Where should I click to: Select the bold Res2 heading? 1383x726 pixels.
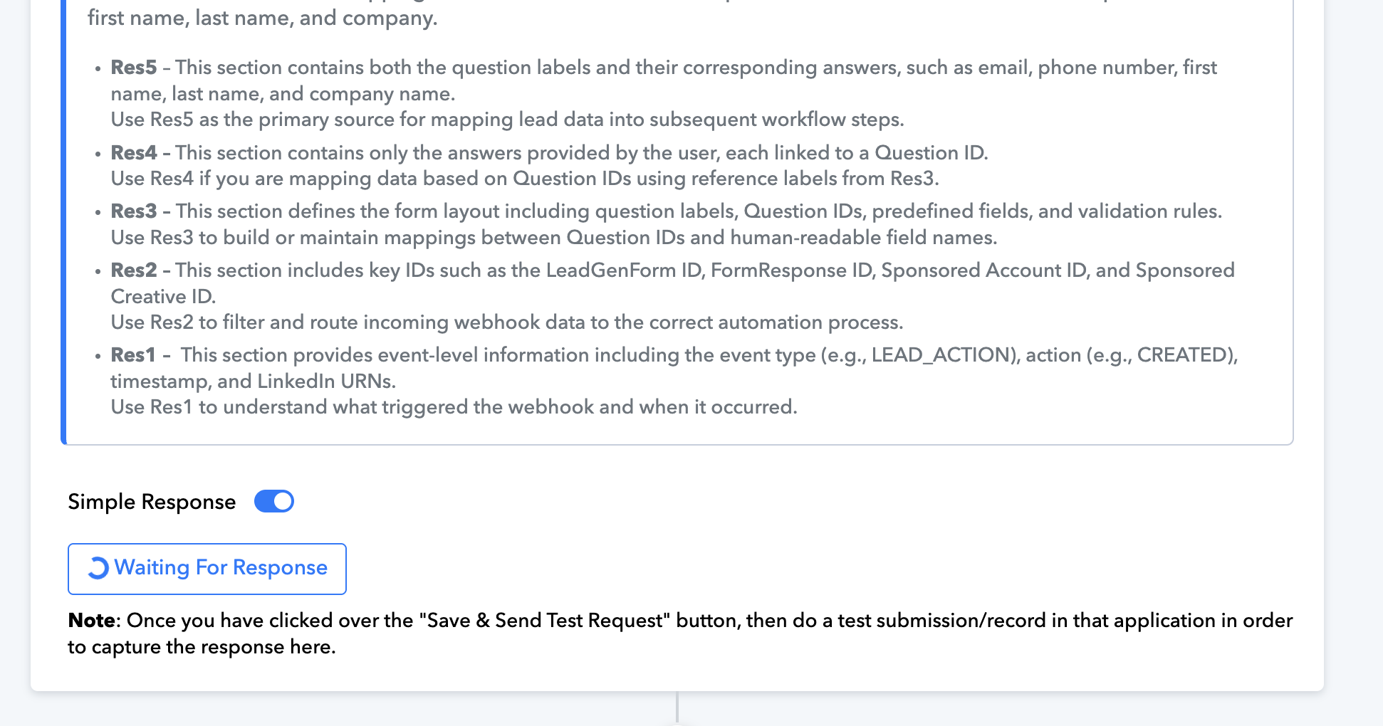[x=133, y=270]
